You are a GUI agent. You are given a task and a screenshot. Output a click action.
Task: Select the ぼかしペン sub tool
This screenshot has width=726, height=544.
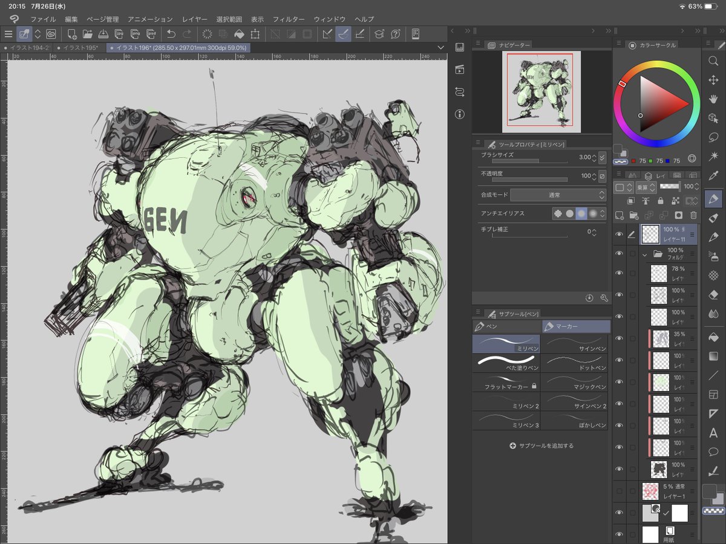click(x=574, y=421)
